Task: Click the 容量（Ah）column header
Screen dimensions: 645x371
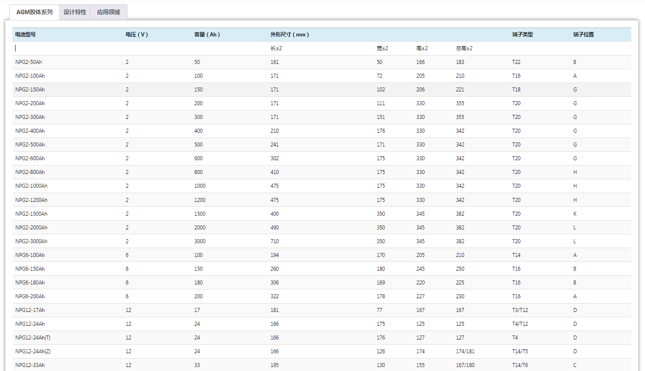Action: coord(207,35)
